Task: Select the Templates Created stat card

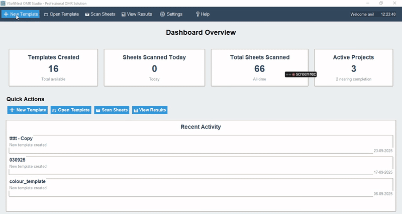Action: tap(53, 67)
